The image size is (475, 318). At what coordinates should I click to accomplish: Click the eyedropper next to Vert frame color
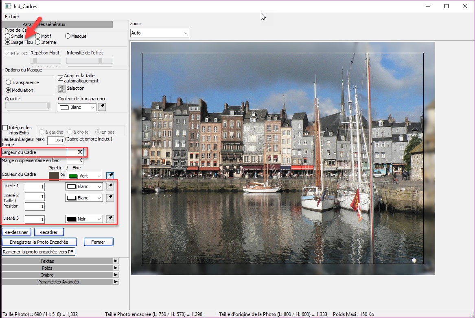tap(110, 176)
